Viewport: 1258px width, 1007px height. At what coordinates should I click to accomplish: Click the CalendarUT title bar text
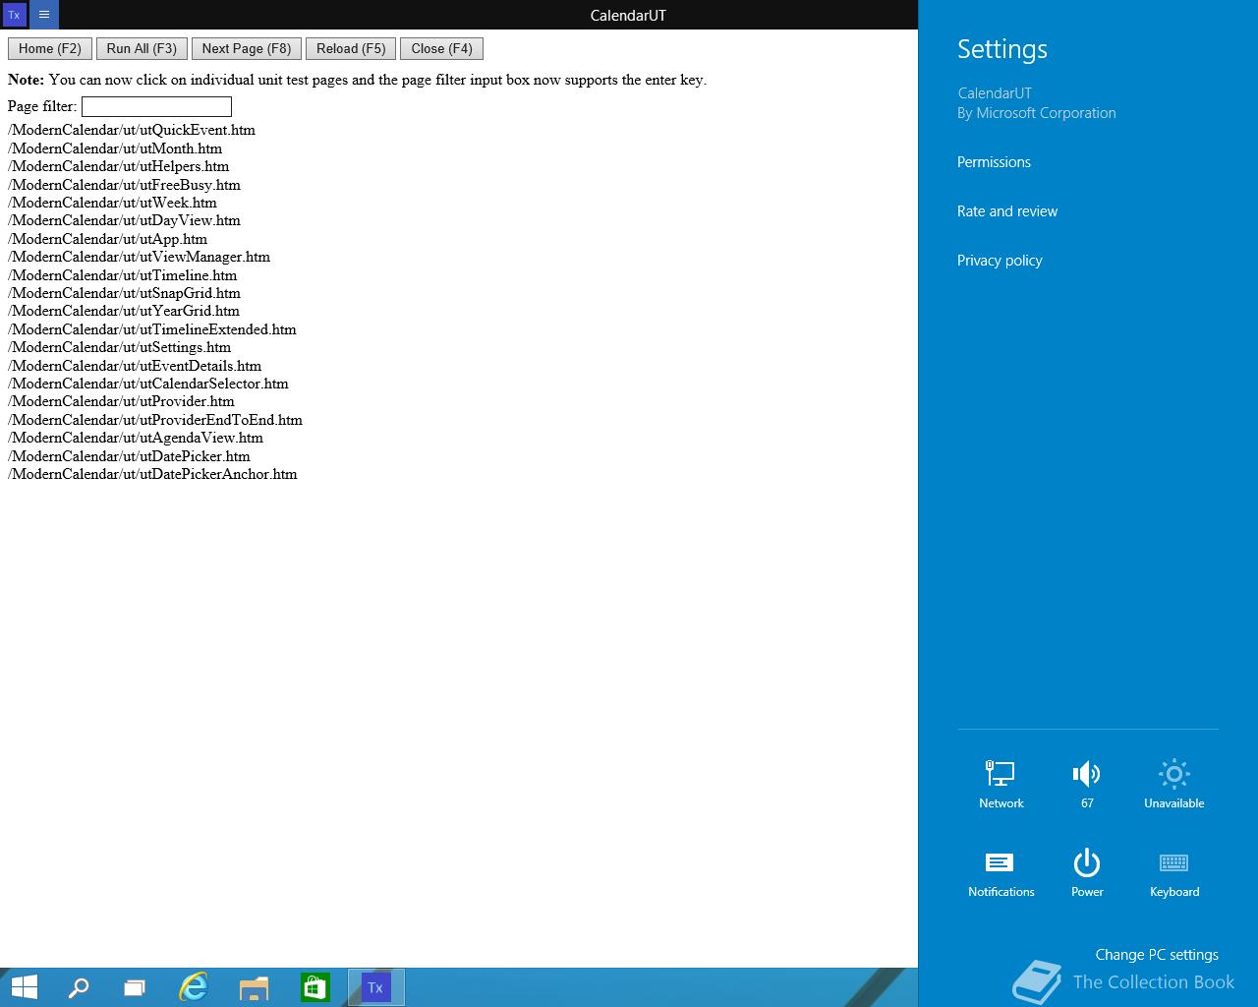[x=628, y=15]
